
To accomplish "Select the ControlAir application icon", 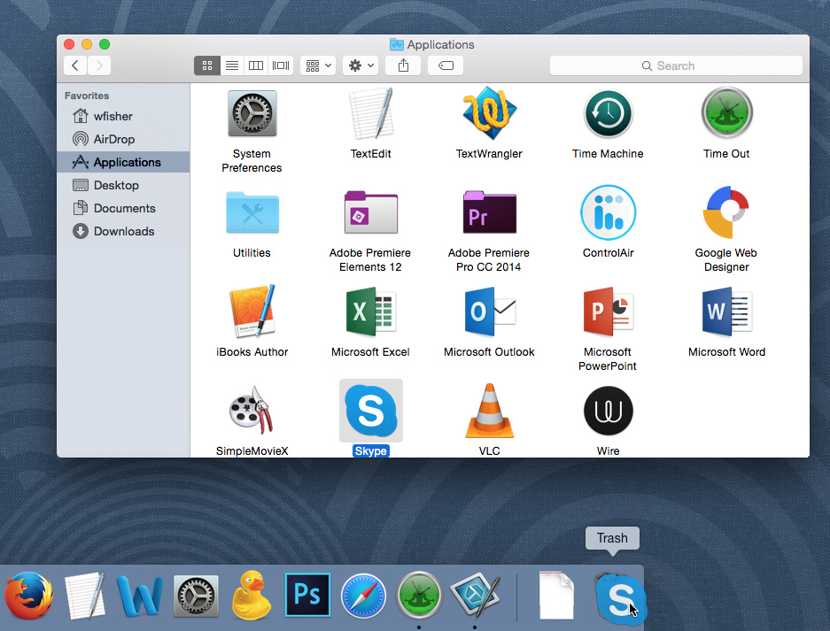I will 608,213.
